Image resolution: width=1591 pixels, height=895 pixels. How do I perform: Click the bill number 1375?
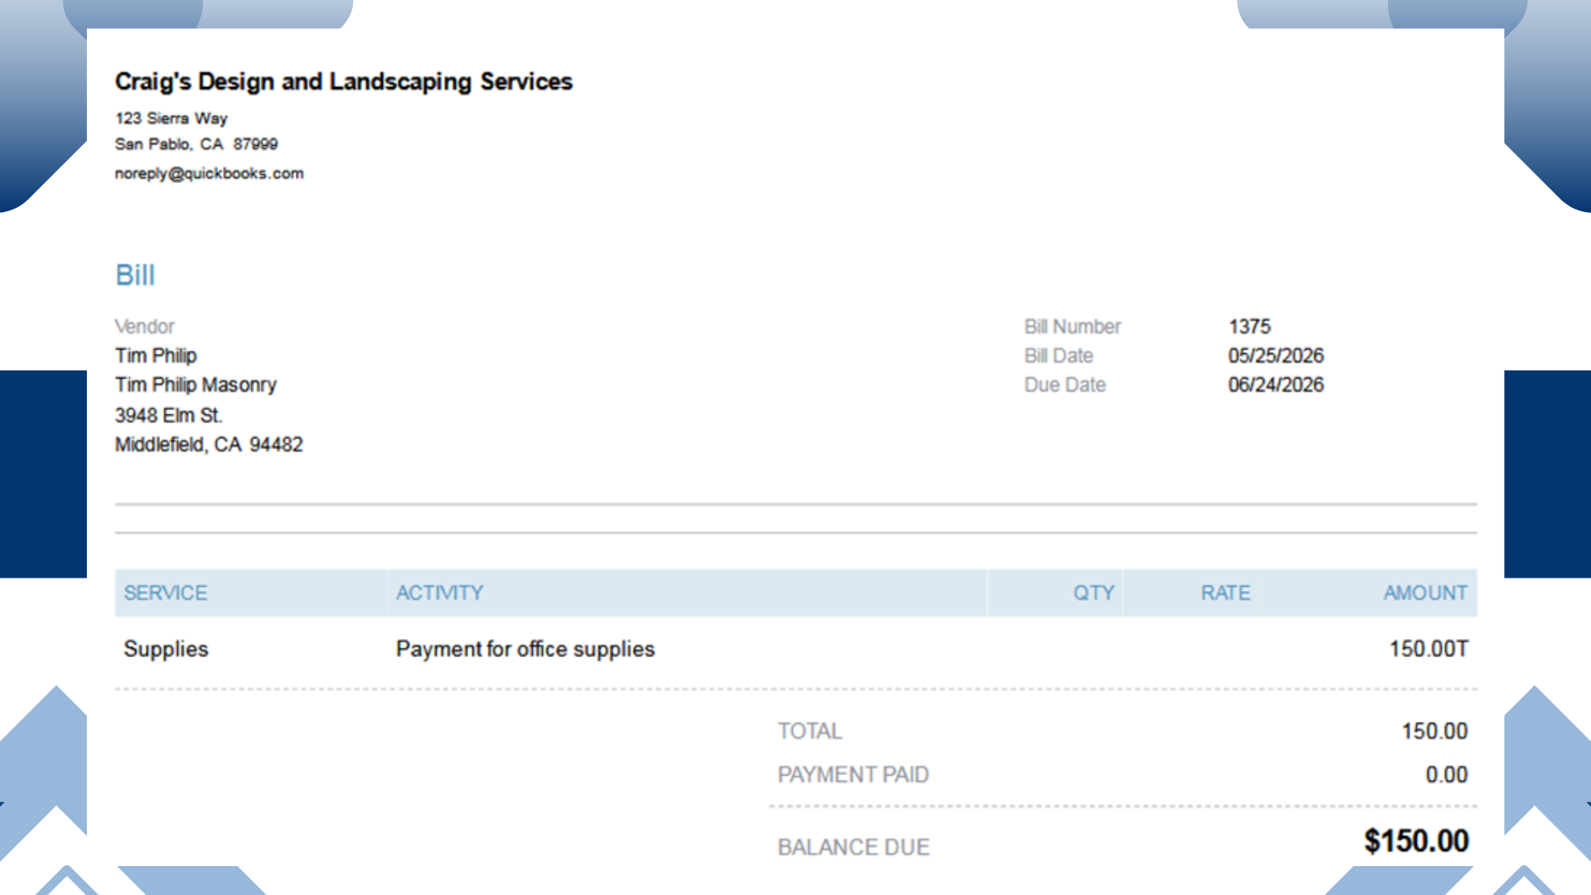pyautogui.click(x=1250, y=327)
